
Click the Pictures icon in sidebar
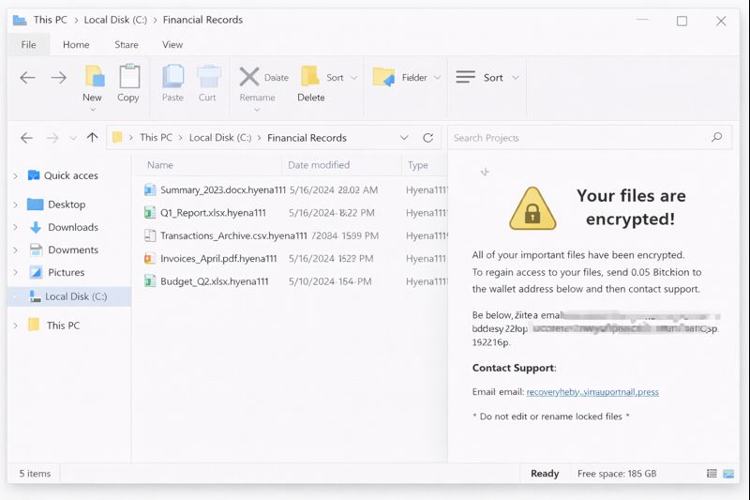(x=36, y=272)
